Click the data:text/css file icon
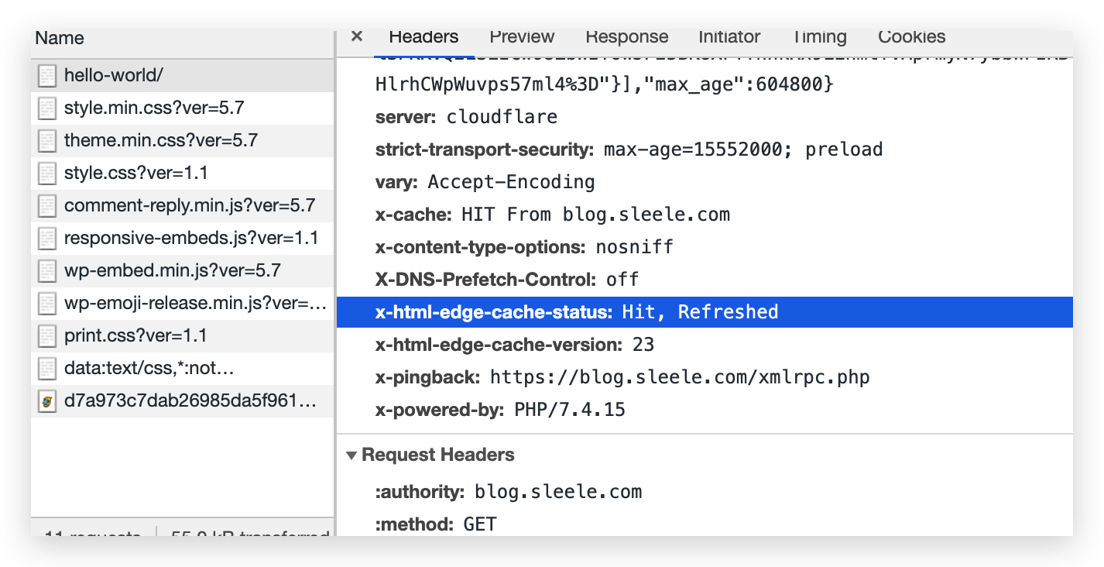The image size is (1104, 567). click(47, 368)
